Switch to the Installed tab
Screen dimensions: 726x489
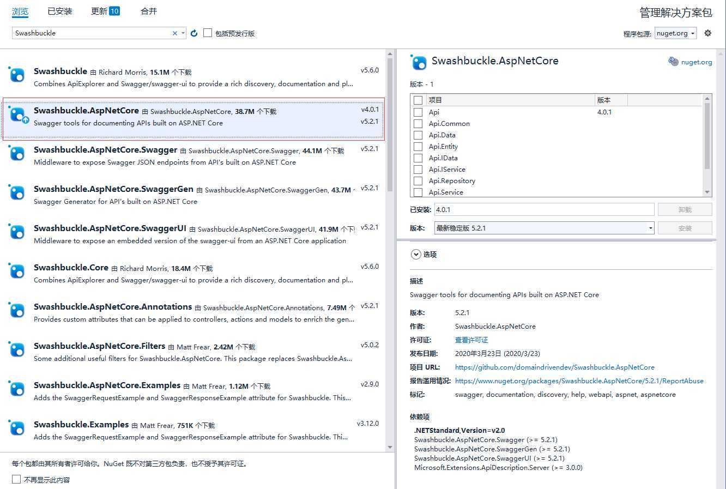(x=60, y=11)
